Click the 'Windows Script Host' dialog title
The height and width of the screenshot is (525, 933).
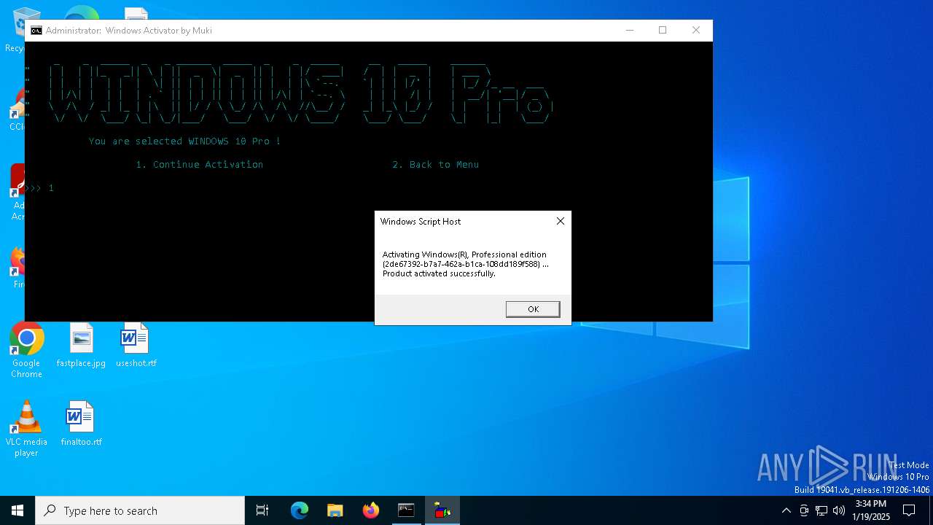point(421,221)
